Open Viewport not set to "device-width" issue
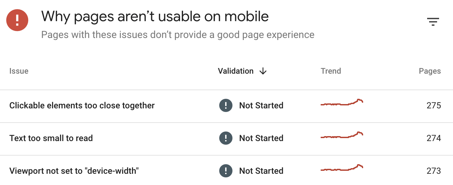This screenshot has width=453, height=185. click(x=74, y=171)
